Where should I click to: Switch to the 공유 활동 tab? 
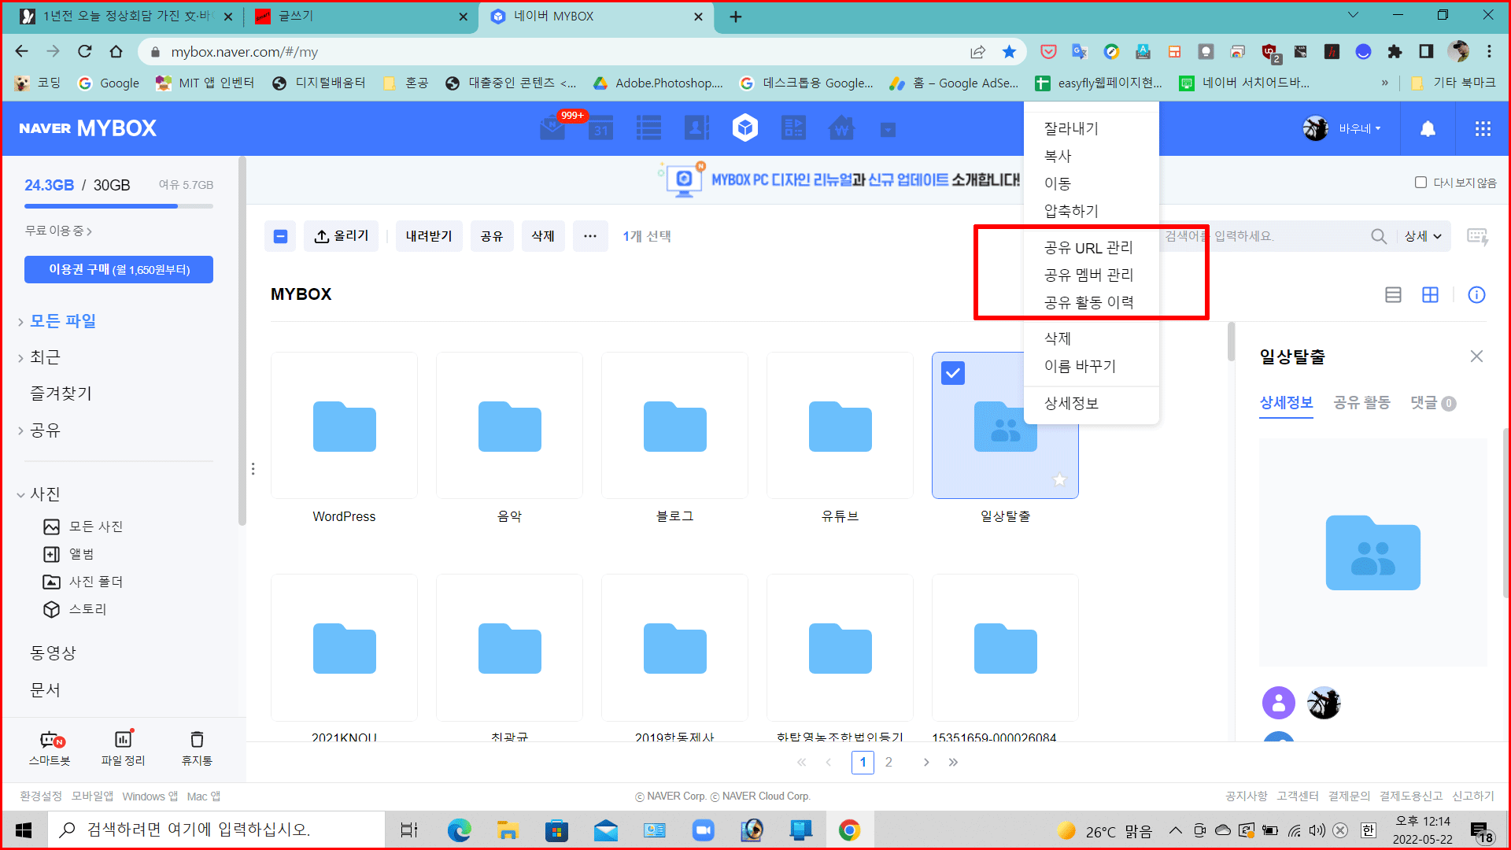1361,403
